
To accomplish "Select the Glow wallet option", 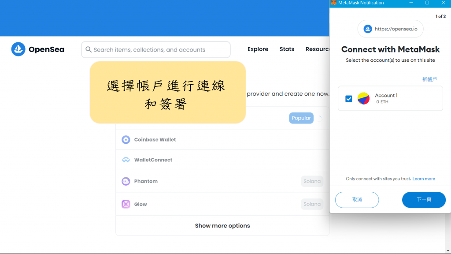I will 222,204.
